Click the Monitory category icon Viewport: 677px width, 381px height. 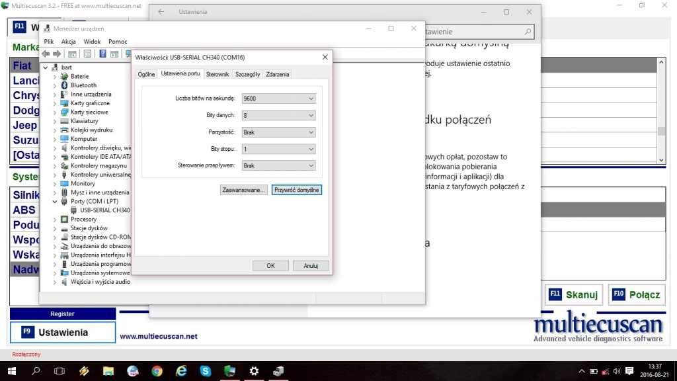64,183
